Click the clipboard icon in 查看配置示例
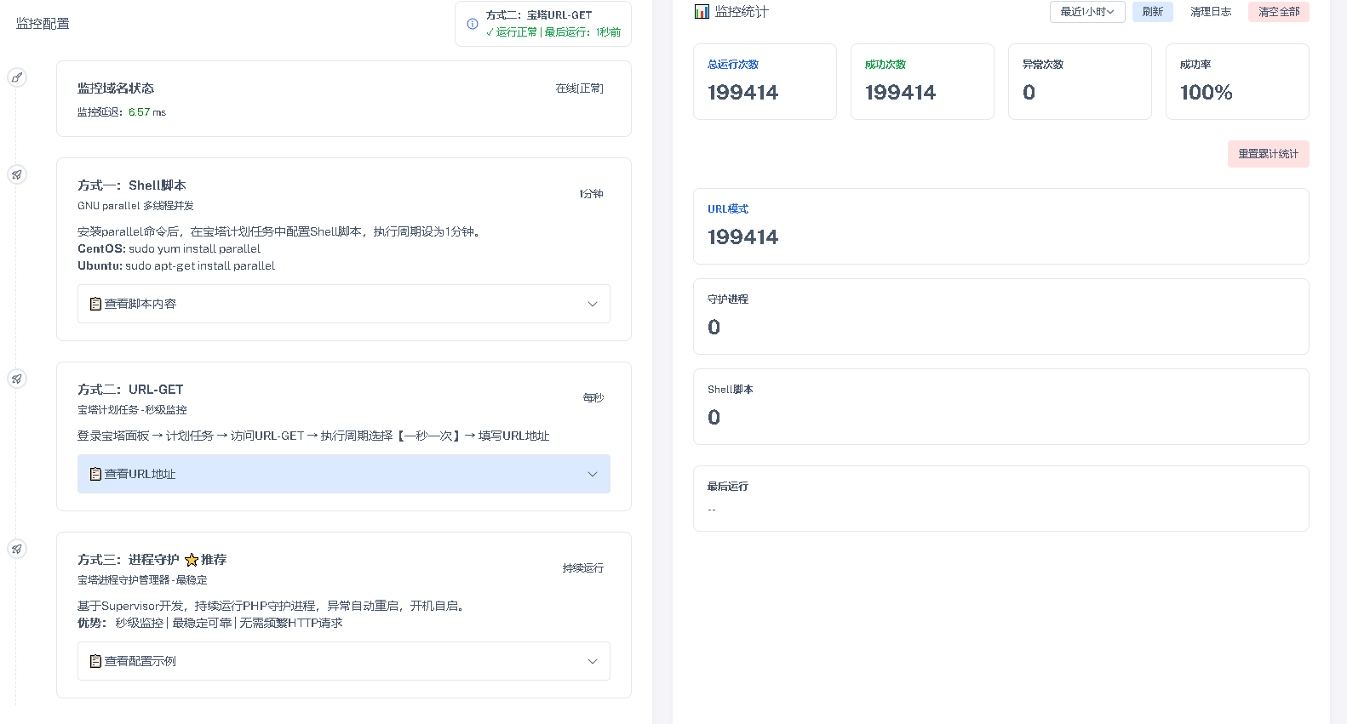The width and height of the screenshot is (1347, 724). point(95,661)
